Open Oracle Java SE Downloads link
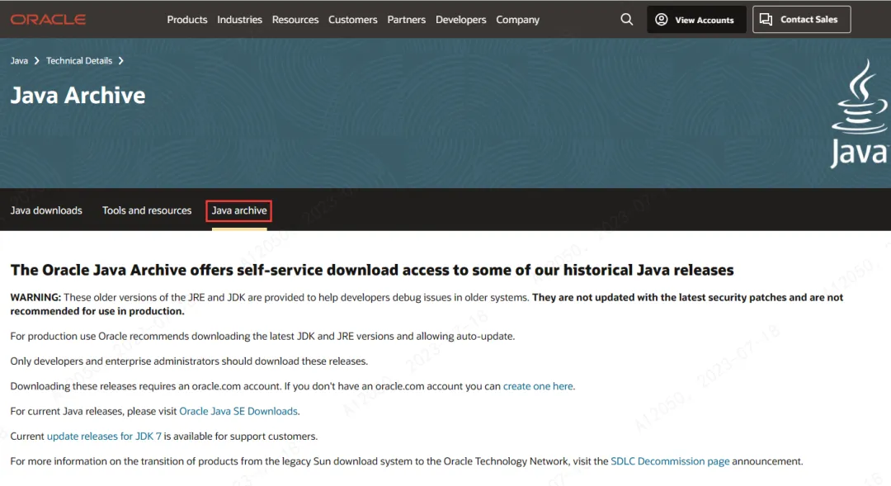Image resolution: width=891 pixels, height=486 pixels. coord(238,411)
